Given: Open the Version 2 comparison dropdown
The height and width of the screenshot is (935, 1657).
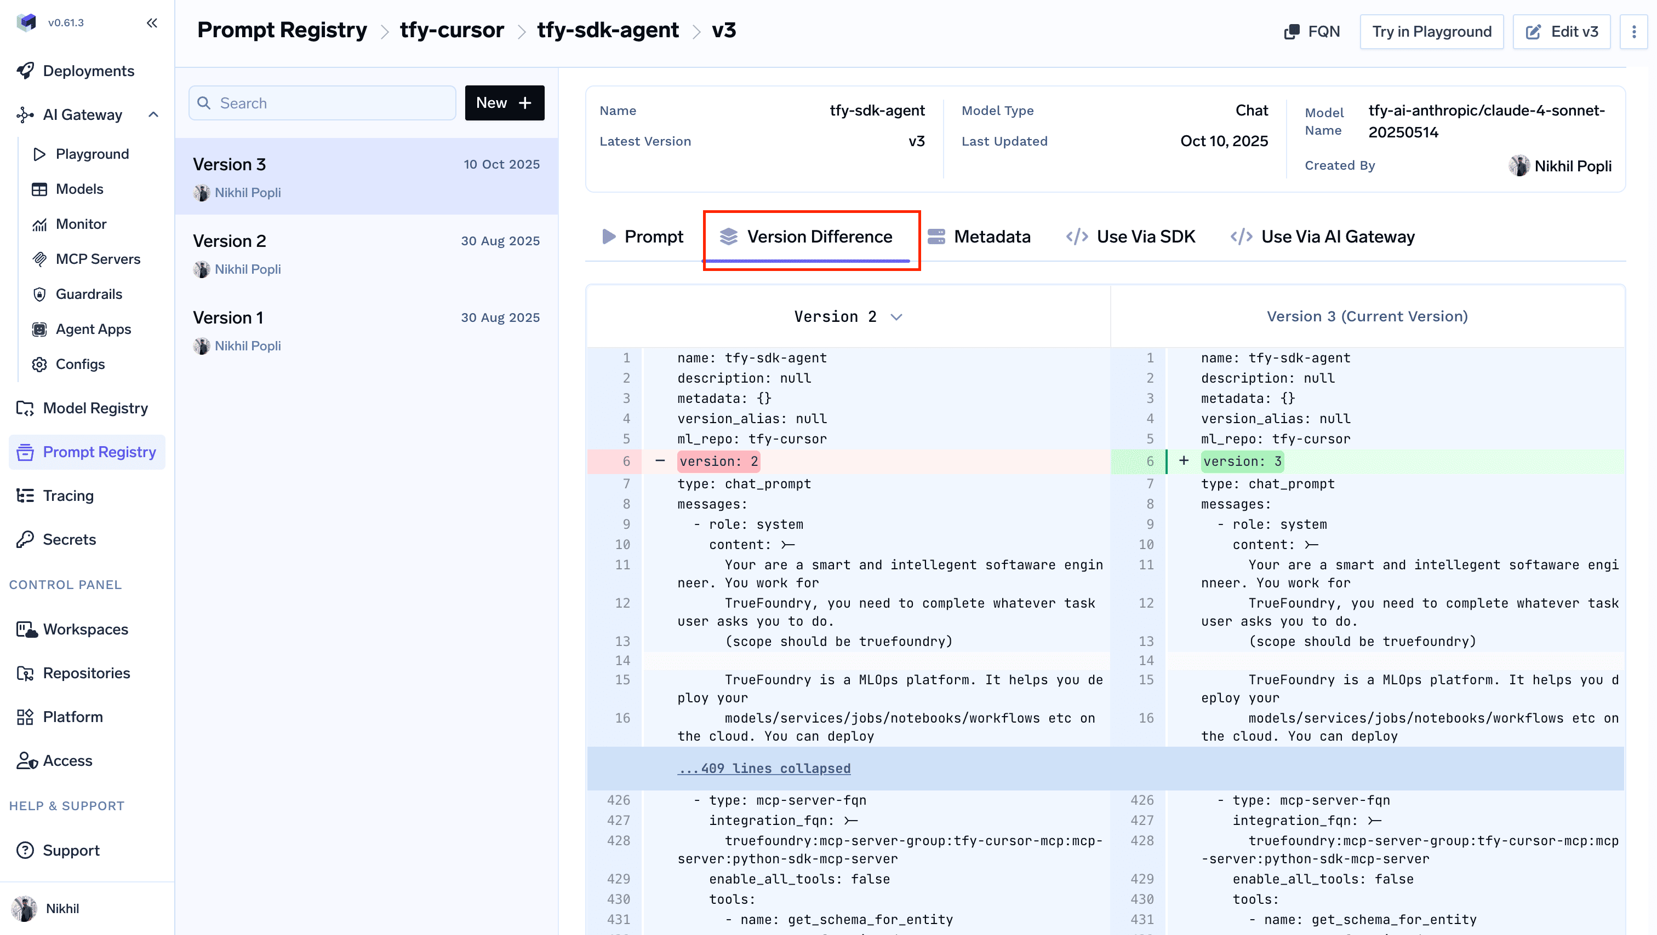Looking at the screenshot, I should point(847,316).
